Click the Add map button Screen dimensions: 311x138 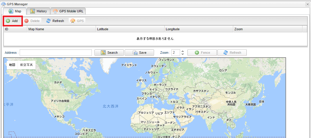pyautogui.click(x=12, y=21)
